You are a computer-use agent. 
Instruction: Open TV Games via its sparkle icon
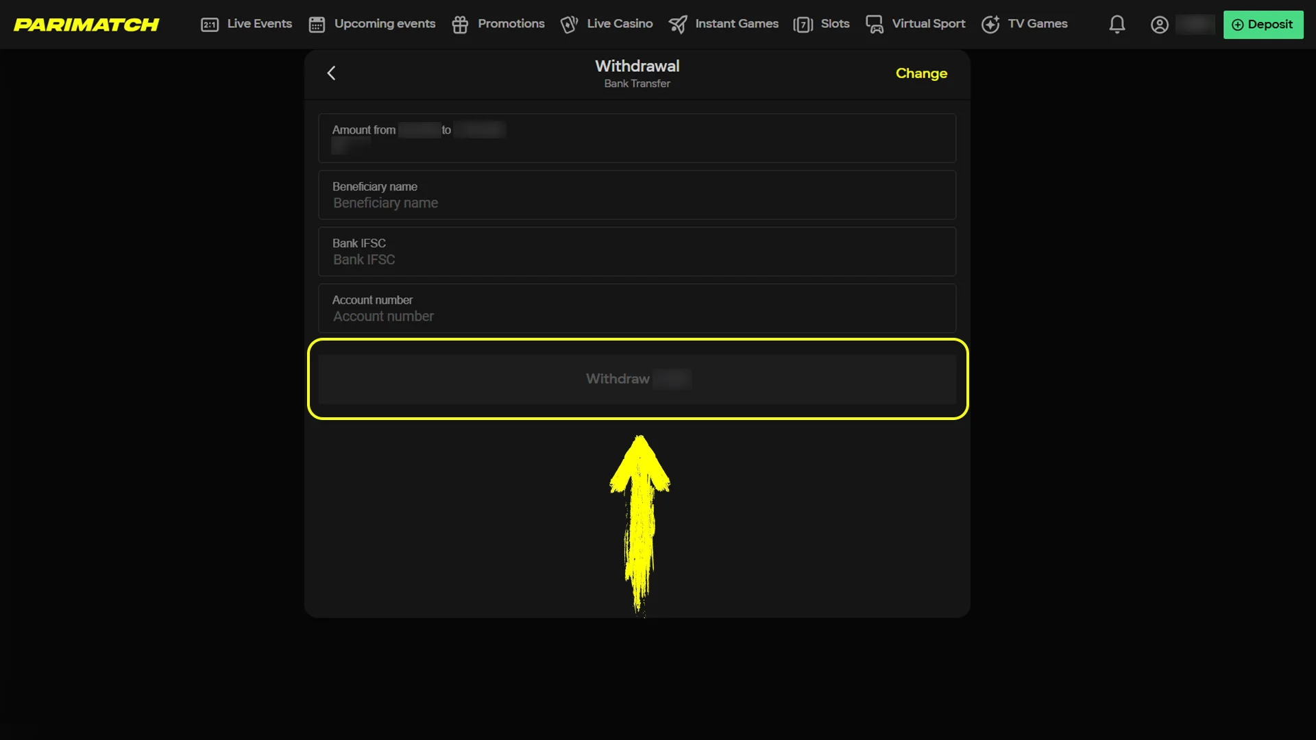(990, 24)
